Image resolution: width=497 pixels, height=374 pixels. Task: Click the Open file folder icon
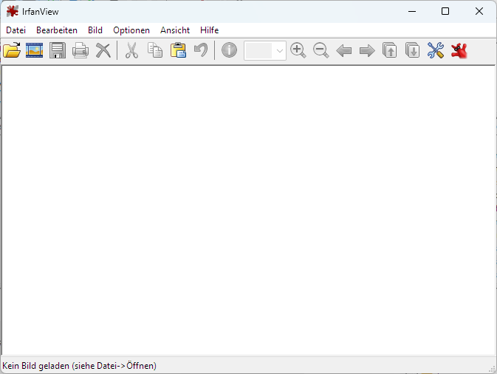tap(12, 50)
